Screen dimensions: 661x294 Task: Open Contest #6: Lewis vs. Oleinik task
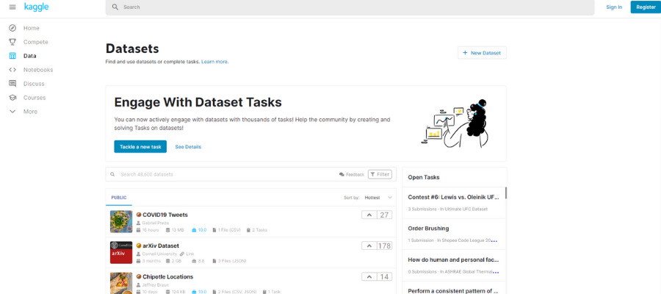[x=454, y=197]
